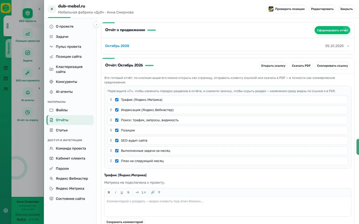Open the AI-агенты robot icon

pos(28,92)
